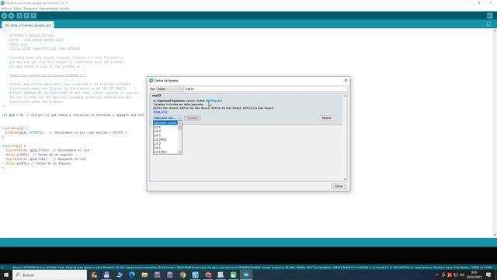Open the tab menu arrow at the tab bar's right end
Image resolution: width=497 pixels, height=280 pixels.
[x=488, y=24]
